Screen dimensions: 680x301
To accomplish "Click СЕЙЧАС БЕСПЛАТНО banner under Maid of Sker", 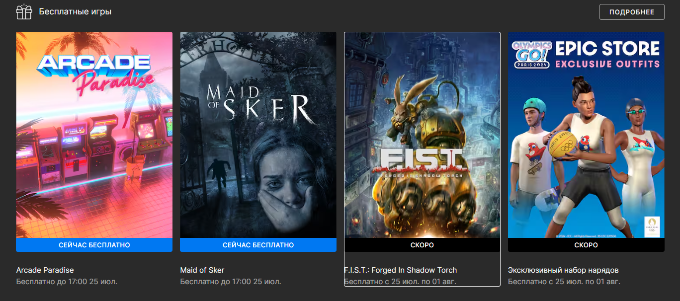I will pos(258,245).
